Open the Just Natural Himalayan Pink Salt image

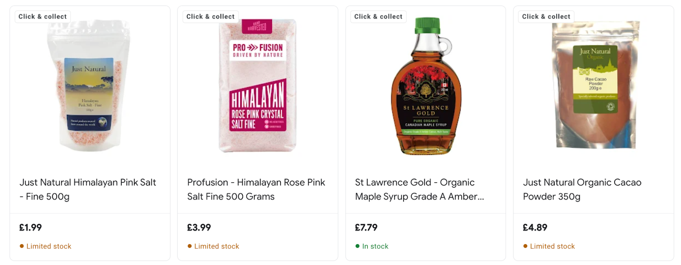[89, 87]
